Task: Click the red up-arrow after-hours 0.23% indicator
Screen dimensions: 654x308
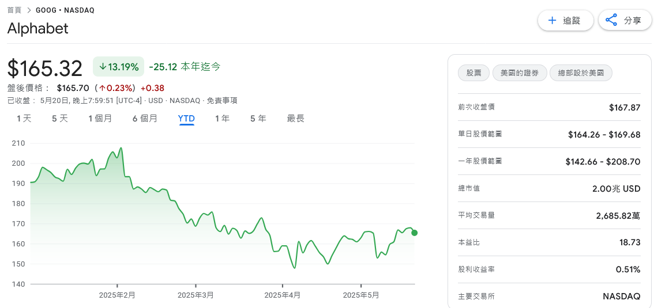Action: 116,88
